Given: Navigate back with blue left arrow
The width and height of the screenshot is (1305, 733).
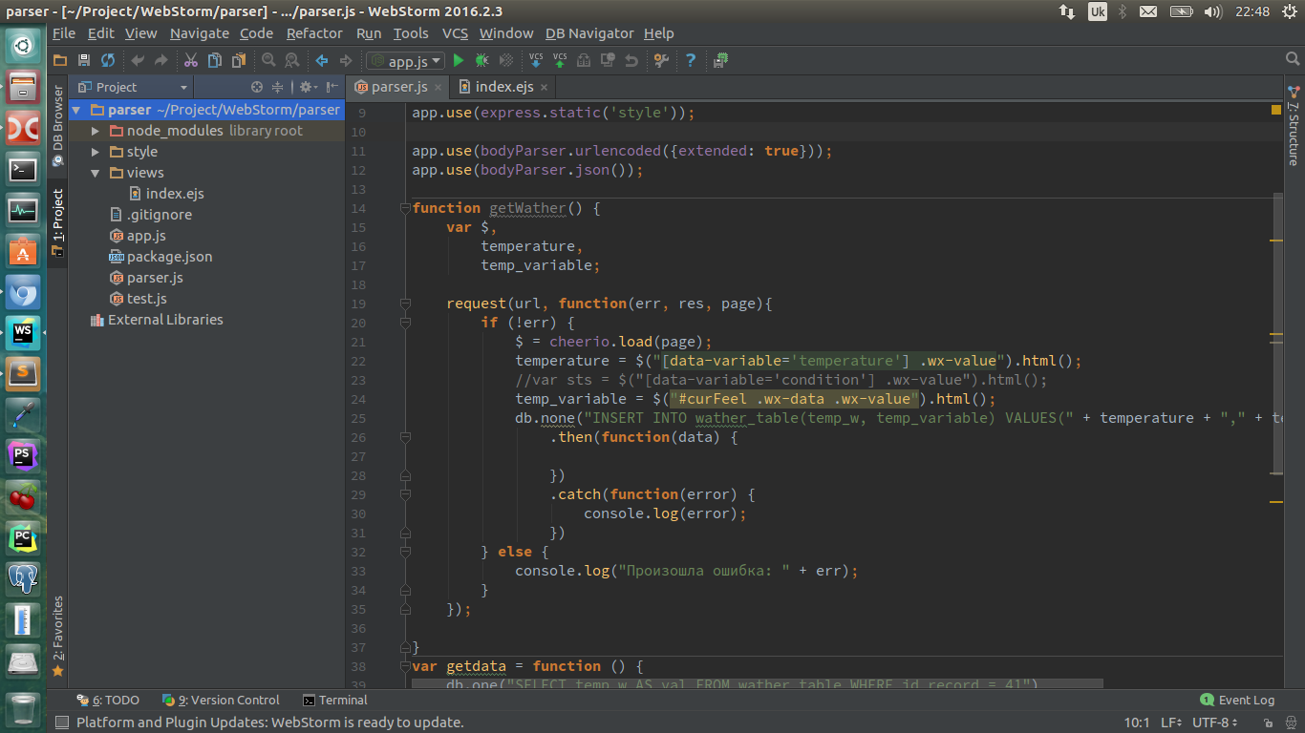Looking at the screenshot, I should tap(322, 60).
